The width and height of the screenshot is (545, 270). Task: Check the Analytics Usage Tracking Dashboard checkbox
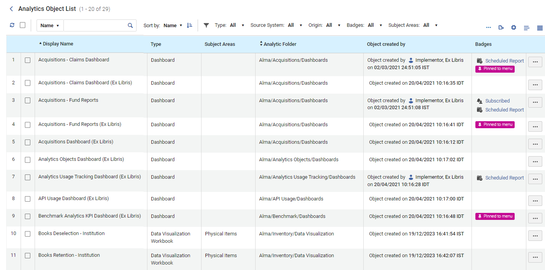click(28, 178)
